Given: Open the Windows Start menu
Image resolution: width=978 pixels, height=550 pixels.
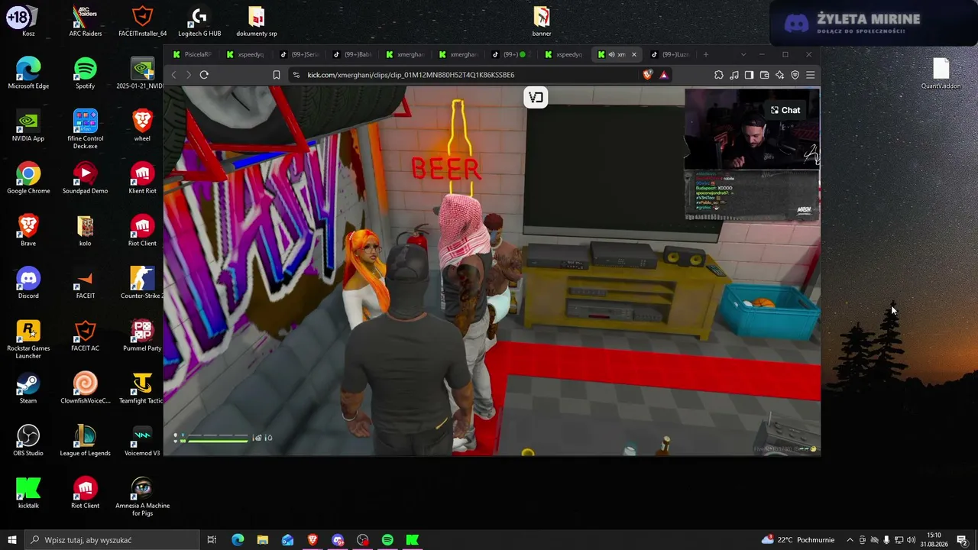Looking at the screenshot, I should [x=11, y=540].
